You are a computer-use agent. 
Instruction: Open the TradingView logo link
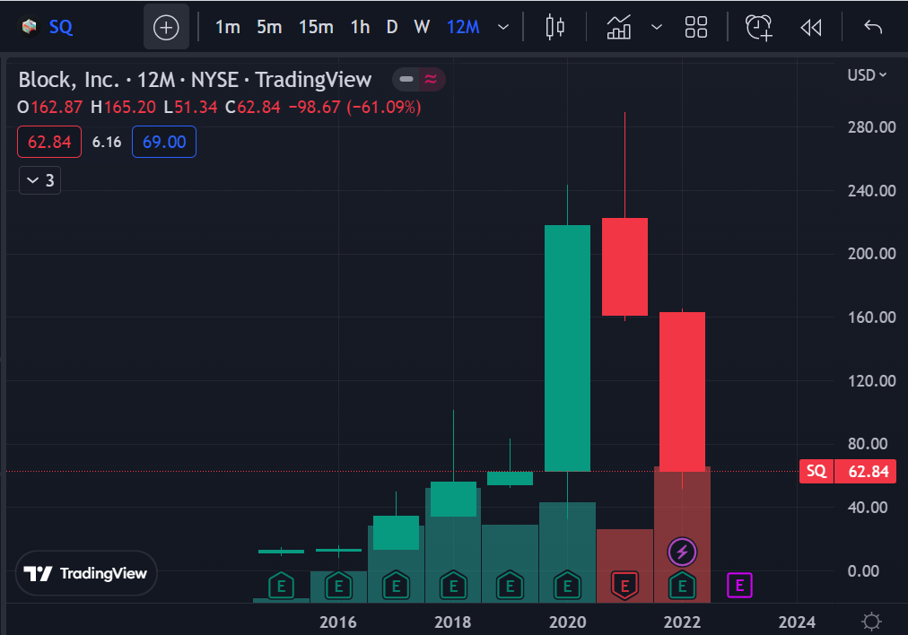[86, 573]
